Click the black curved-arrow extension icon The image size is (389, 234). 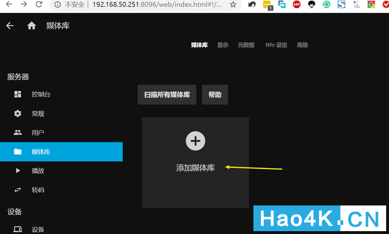[252, 5]
